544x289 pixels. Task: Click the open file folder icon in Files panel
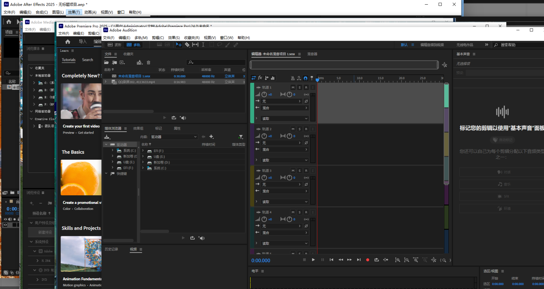click(x=106, y=62)
